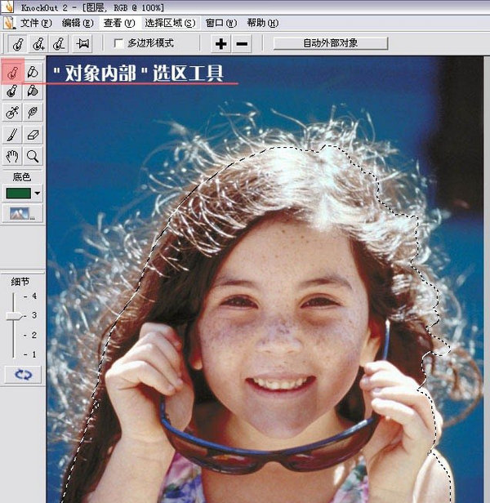
Task: Choose the Edge Feather tool
Action: [33, 113]
